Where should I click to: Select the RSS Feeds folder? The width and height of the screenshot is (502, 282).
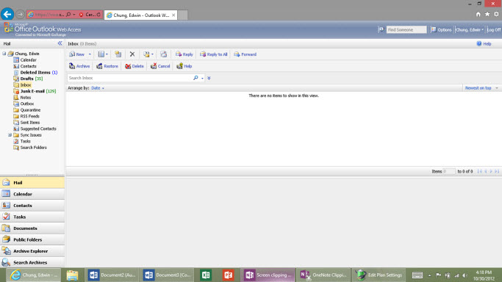(x=26, y=116)
